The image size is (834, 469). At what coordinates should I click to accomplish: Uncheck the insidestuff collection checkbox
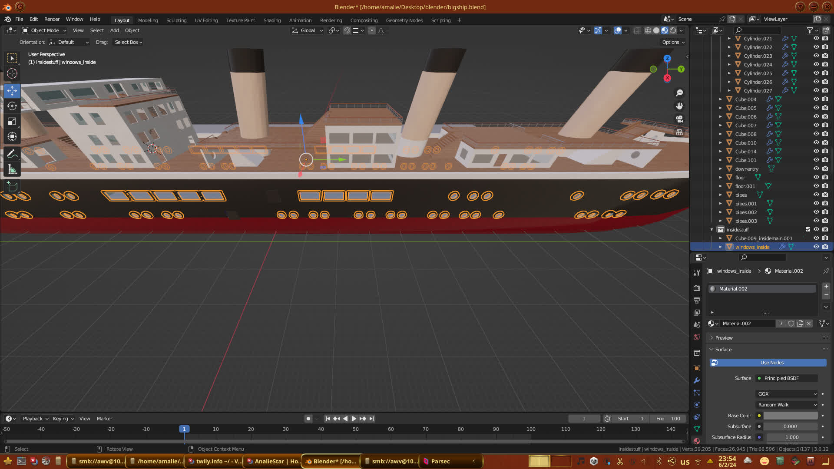coord(808,230)
